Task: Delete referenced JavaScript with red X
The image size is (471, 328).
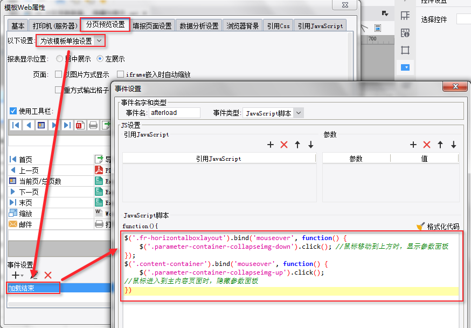Action: pos(284,145)
